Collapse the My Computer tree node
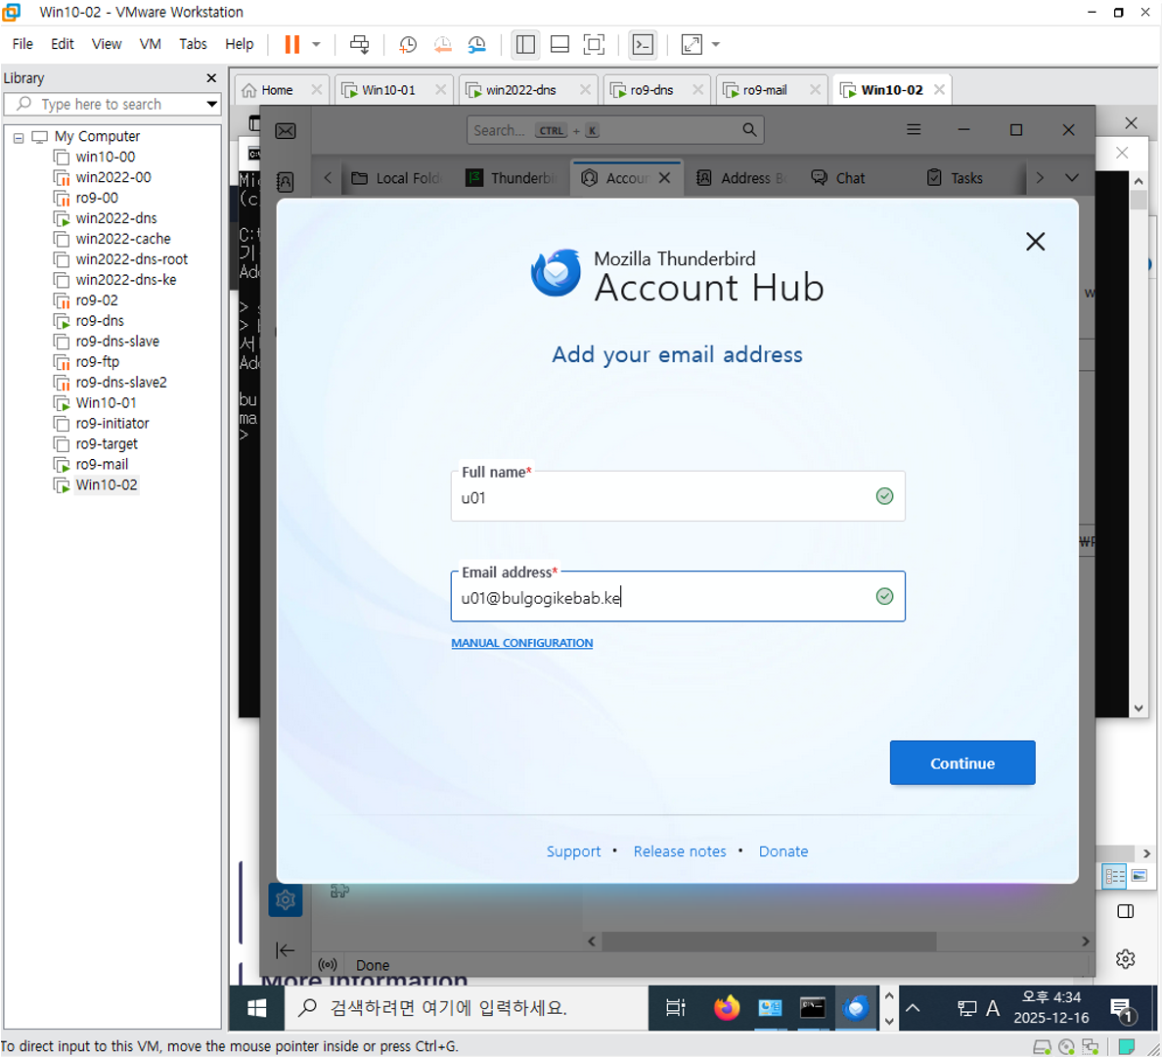This screenshot has width=1162, height=1057. (x=19, y=137)
